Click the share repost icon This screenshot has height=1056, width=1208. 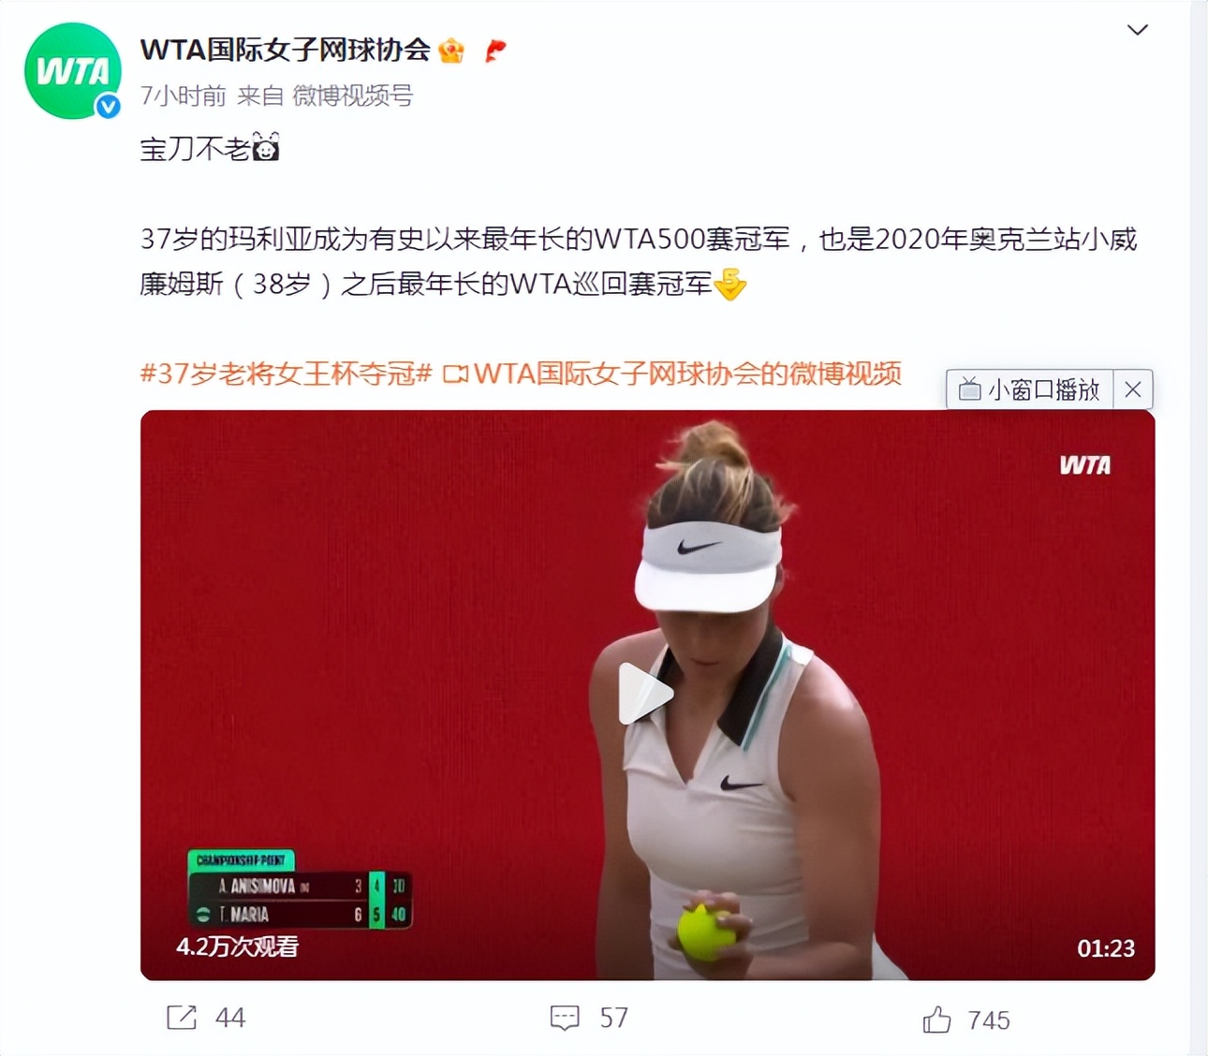coord(182,1018)
